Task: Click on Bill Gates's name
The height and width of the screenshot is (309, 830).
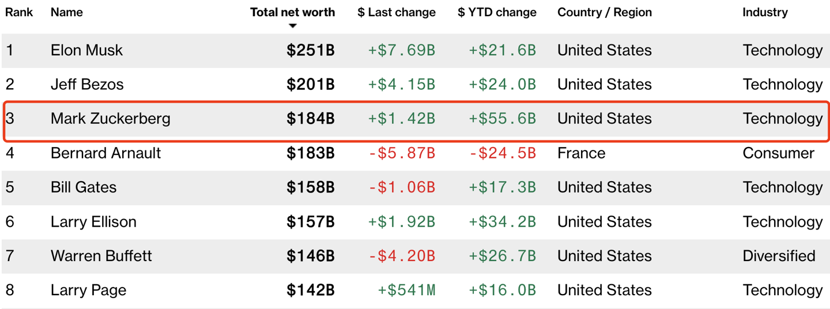Action: point(84,187)
